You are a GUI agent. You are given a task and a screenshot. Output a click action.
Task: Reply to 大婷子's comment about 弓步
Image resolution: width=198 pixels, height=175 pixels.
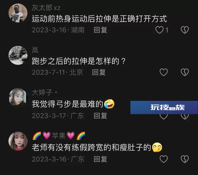(100, 116)
